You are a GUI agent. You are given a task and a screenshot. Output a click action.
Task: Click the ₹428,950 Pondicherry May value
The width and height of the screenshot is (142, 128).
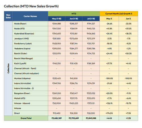click(x=57, y=44)
